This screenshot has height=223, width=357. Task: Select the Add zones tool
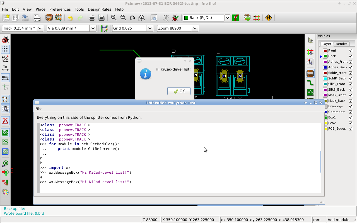point(310,92)
